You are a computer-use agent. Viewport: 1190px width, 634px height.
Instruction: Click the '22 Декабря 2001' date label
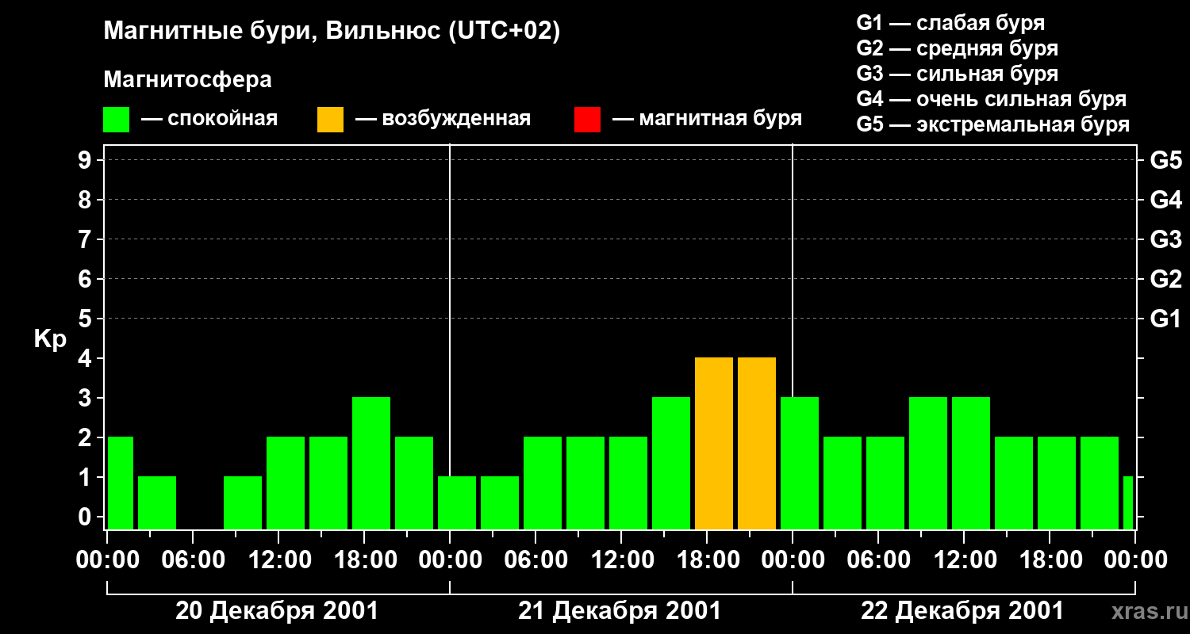(962, 611)
